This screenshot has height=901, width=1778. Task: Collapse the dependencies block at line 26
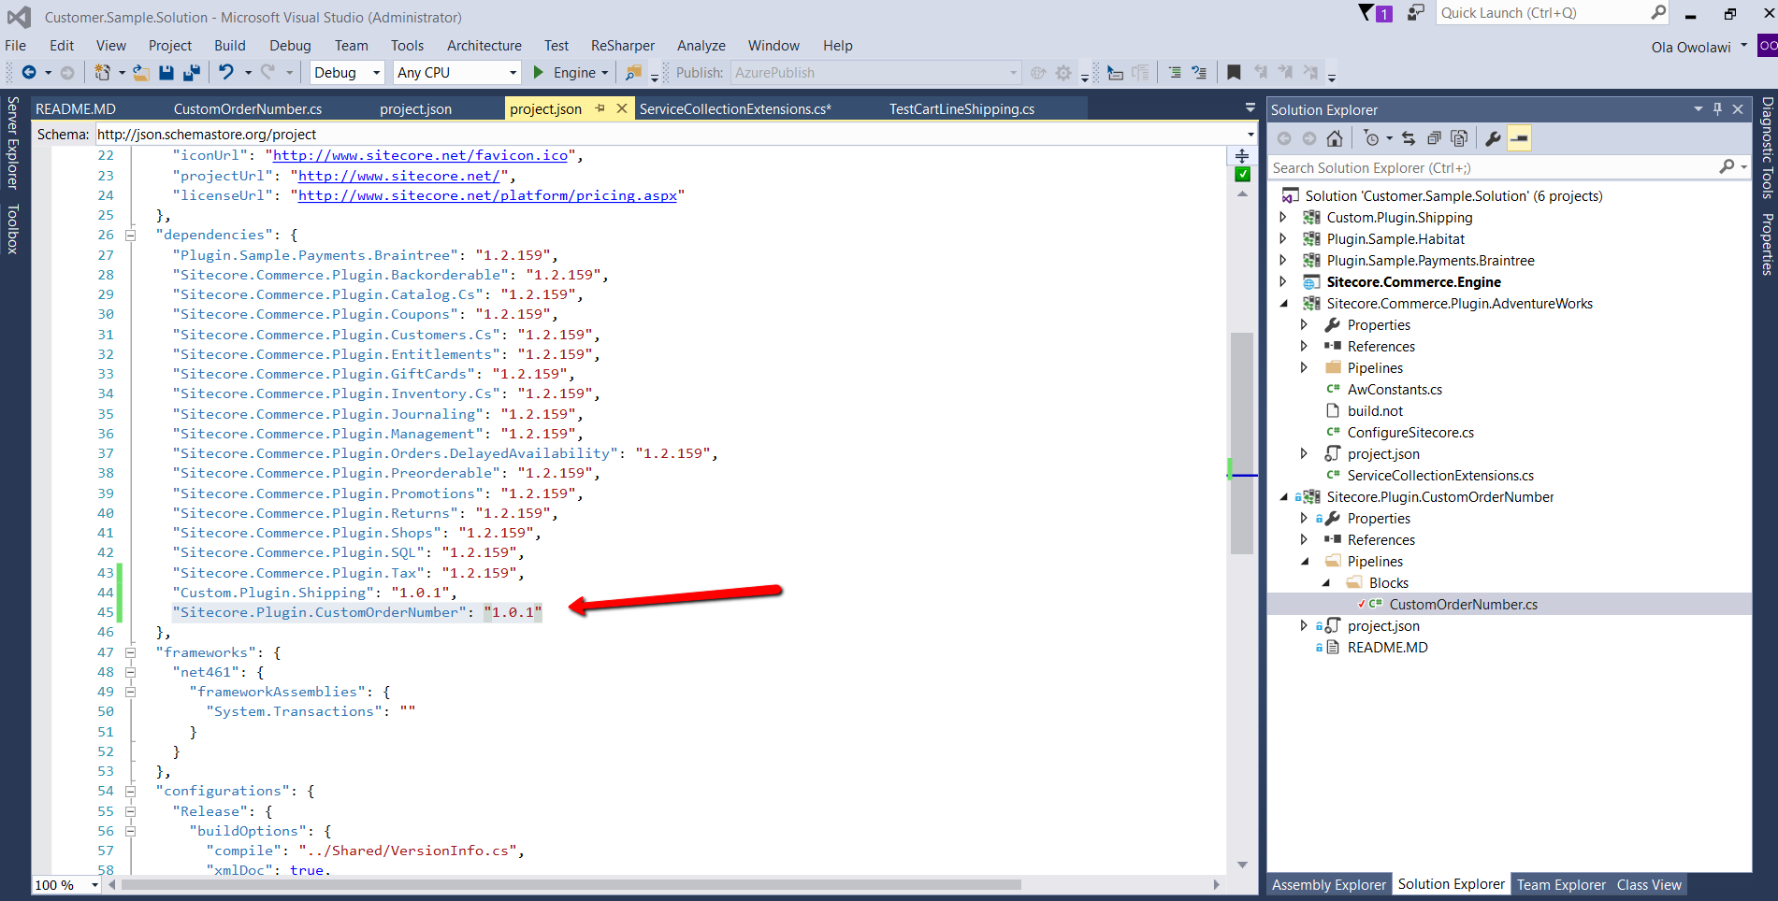pos(130,235)
